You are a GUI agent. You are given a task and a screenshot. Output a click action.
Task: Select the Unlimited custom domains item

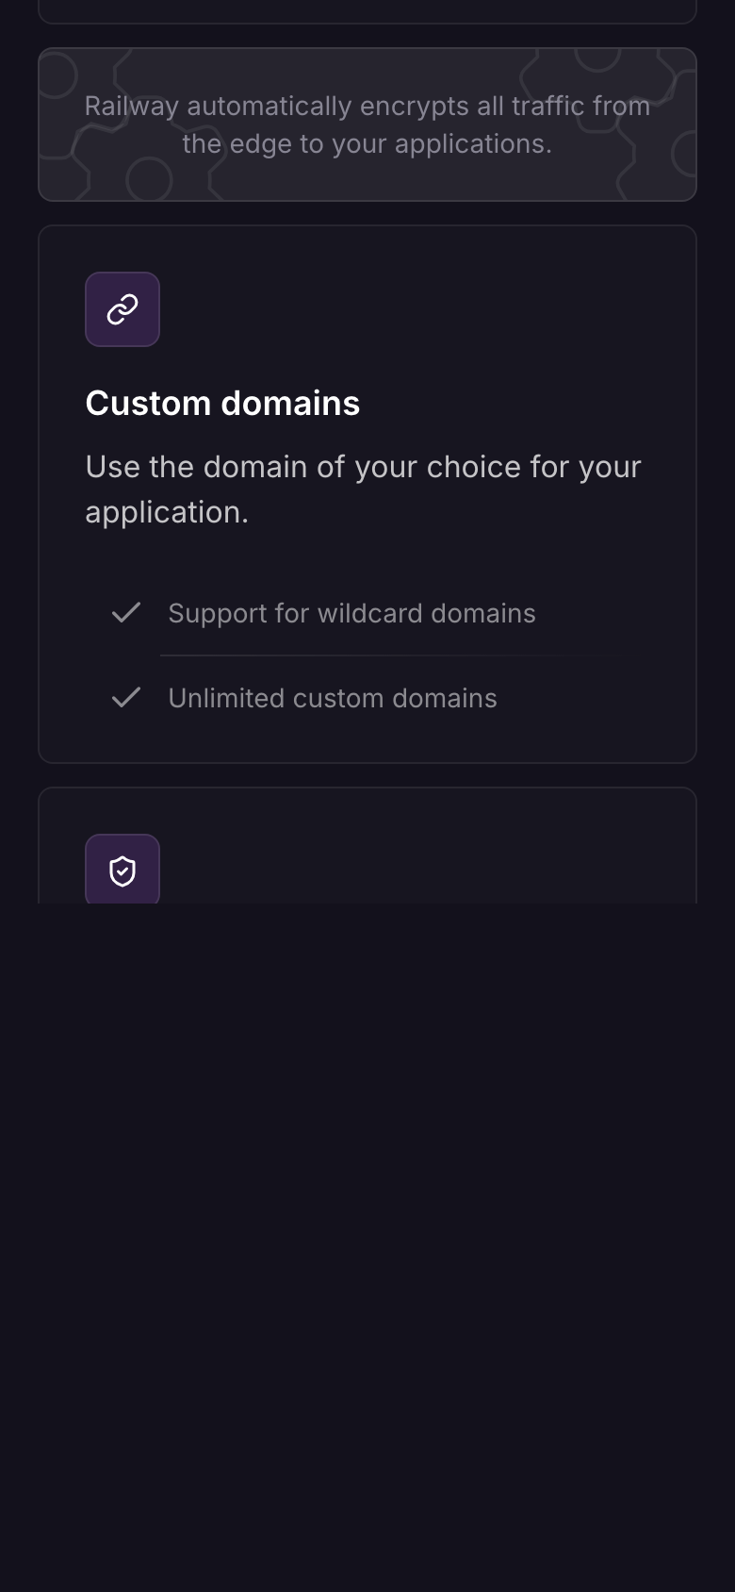coord(333,698)
